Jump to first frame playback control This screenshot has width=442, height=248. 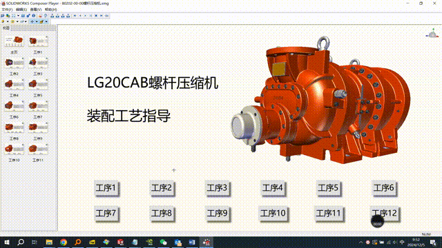[x=75, y=15]
